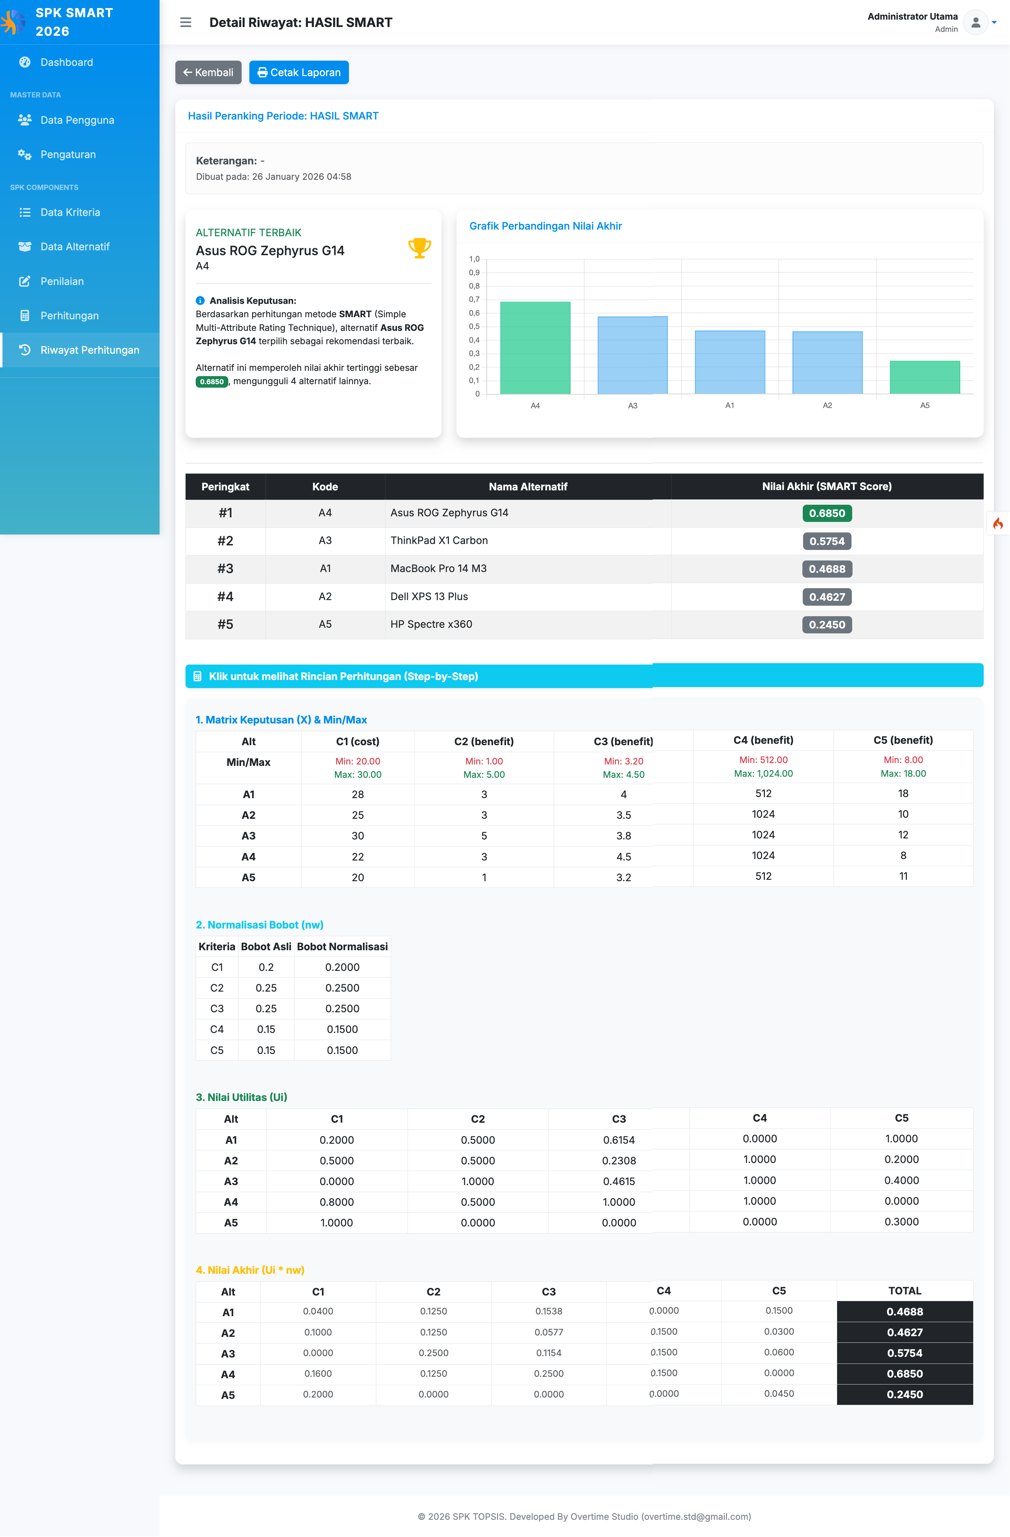This screenshot has height=1537, width=1010.
Task: Click the 0.6850 score badge in ranking table
Action: point(827,514)
